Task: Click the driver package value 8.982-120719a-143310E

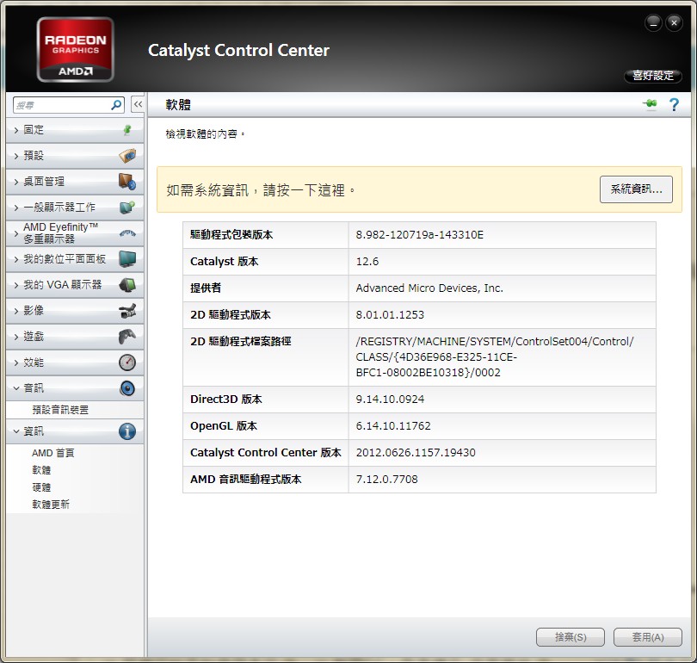Action: (x=419, y=235)
